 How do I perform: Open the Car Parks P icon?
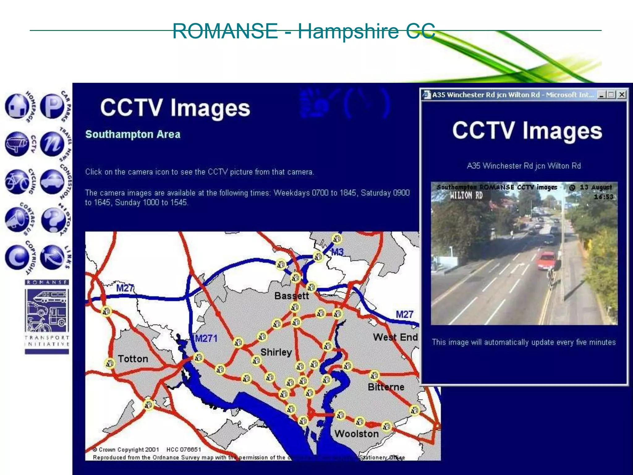coord(52,106)
